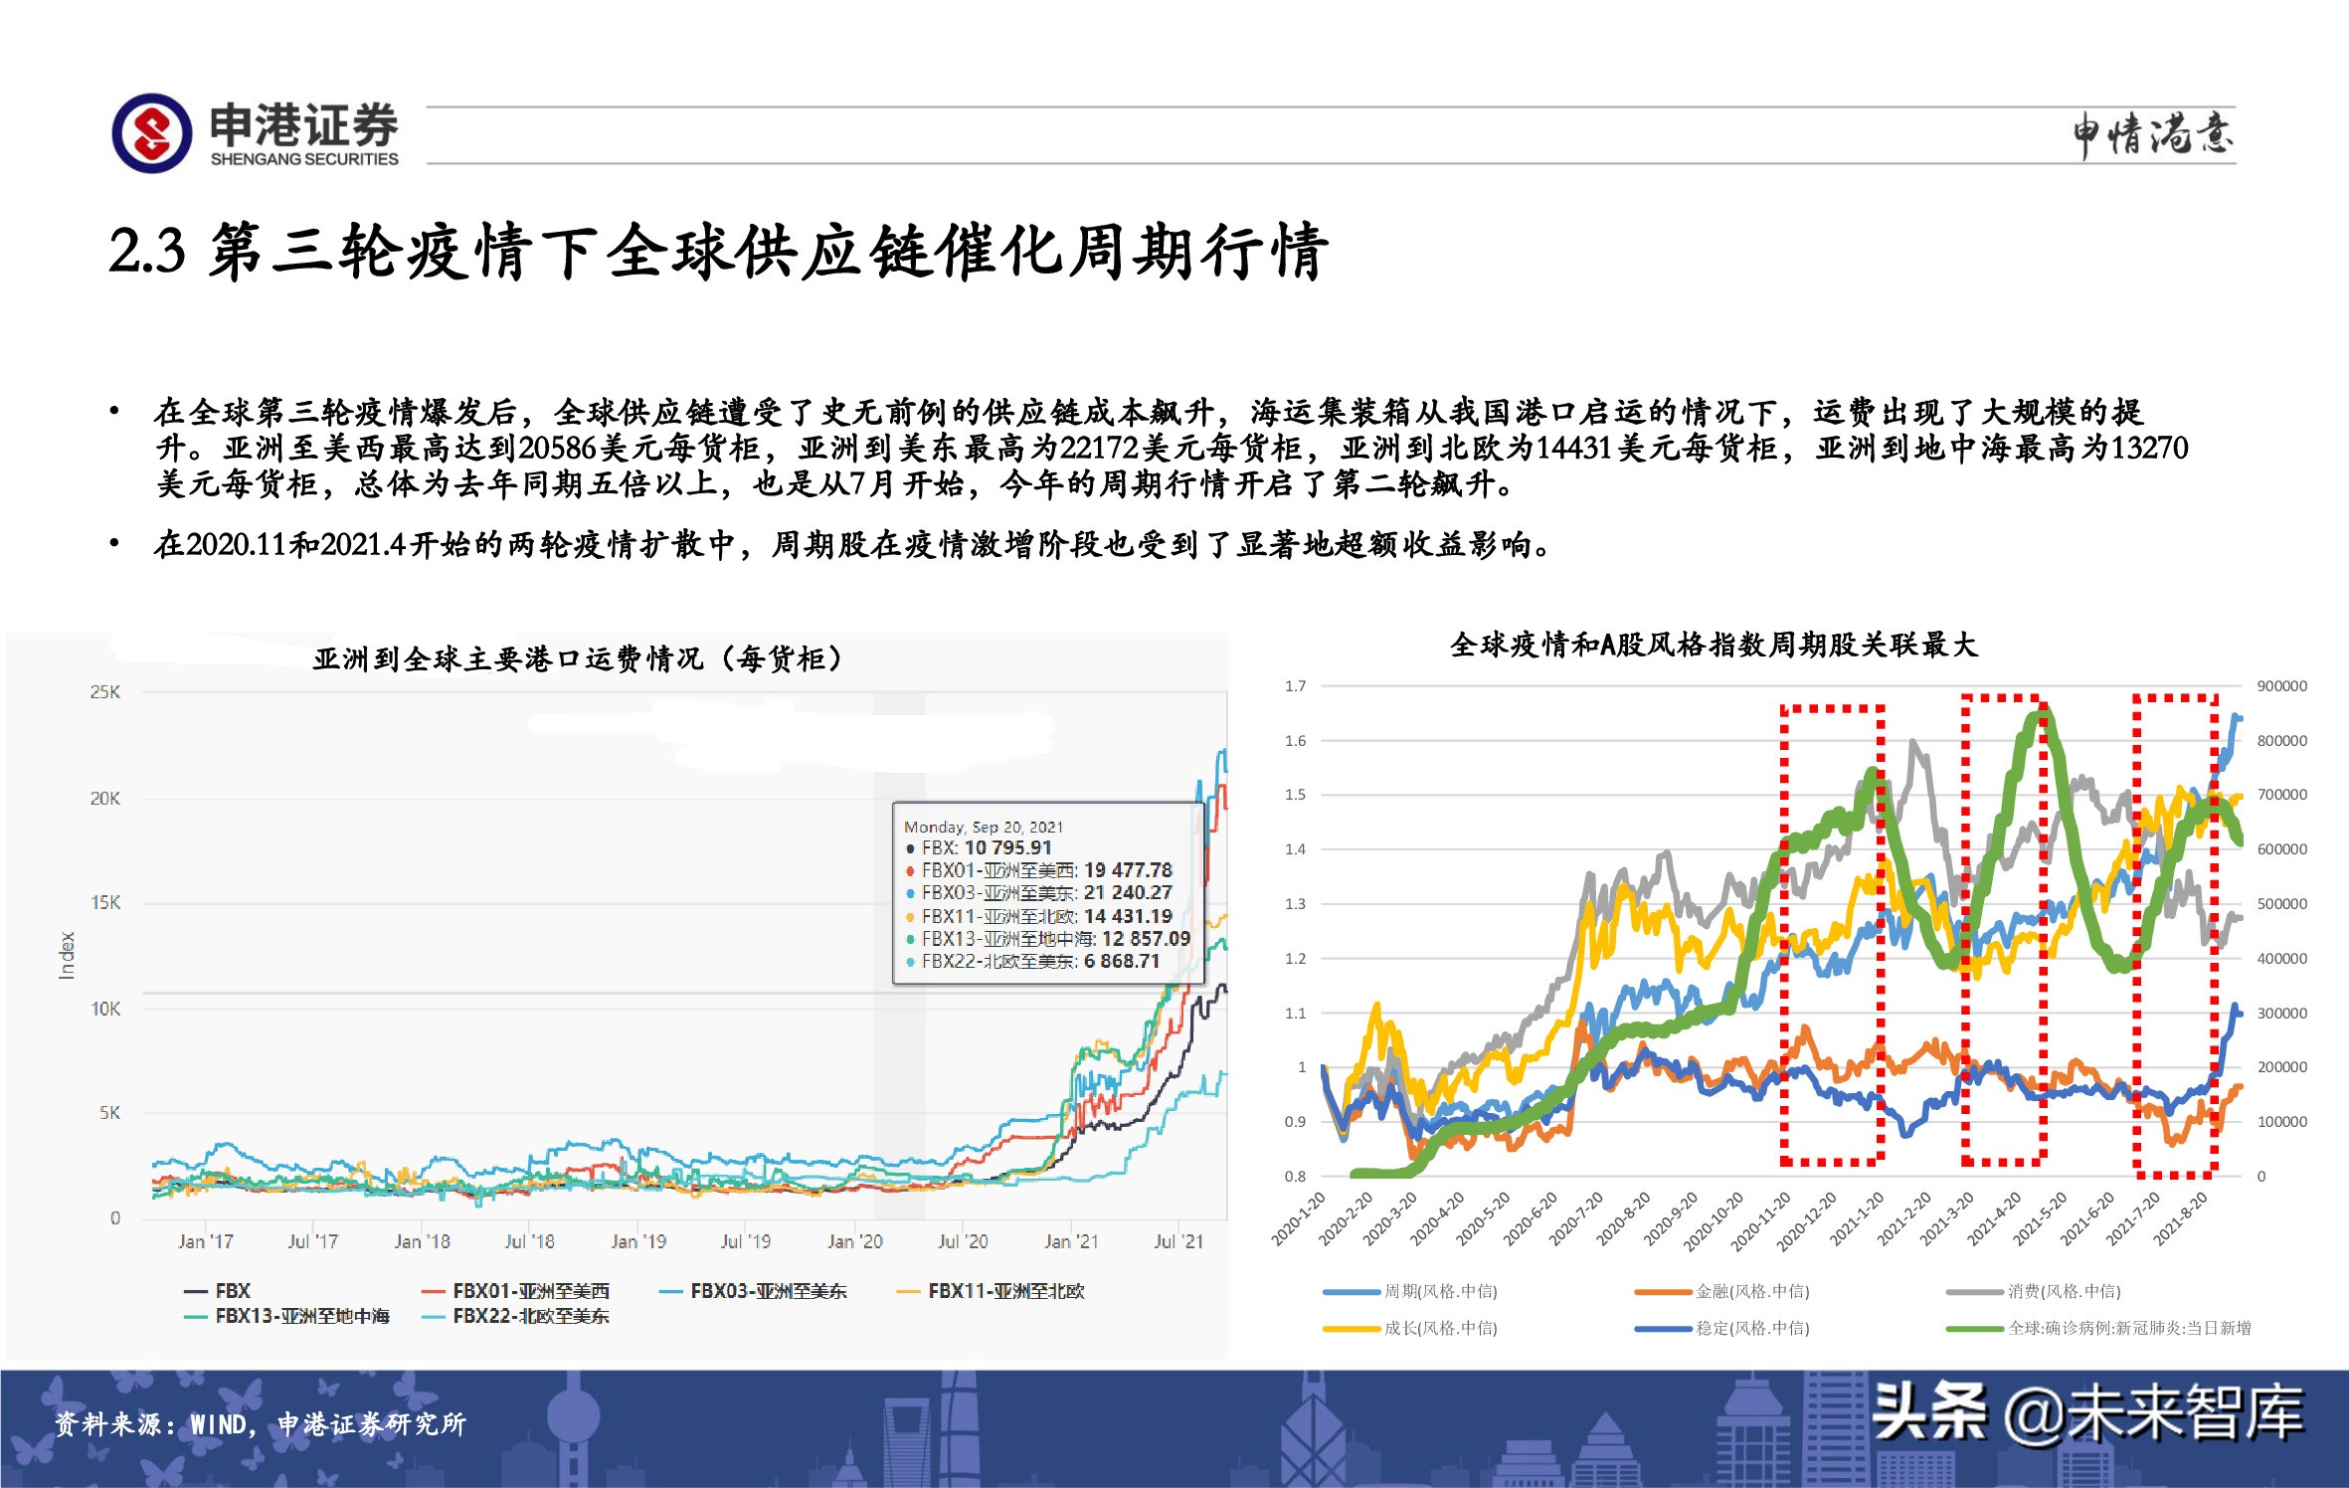Screen dimensions: 2349x1488
Task: Click tooltip value 12 857.09 for 亚洲至地中海
Action: pos(1146,939)
